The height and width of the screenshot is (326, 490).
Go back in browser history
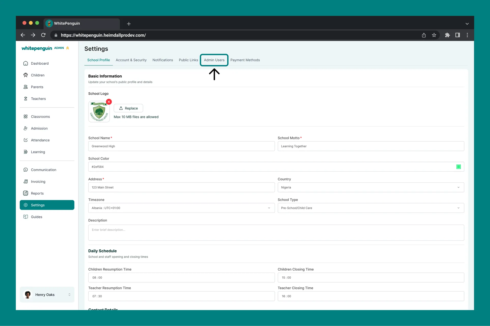click(x=23, y=35)
